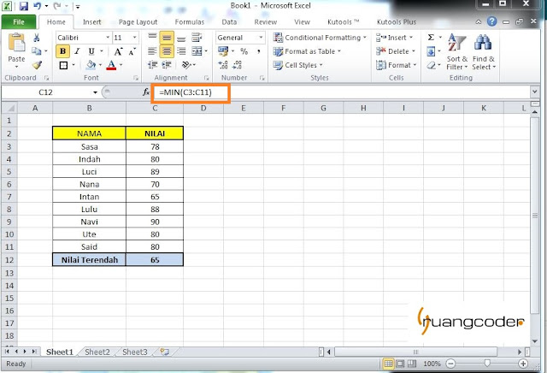This screenshot has width=547, height=373.
Task: Toggle Bold formatting
Action: pos(62,51)
